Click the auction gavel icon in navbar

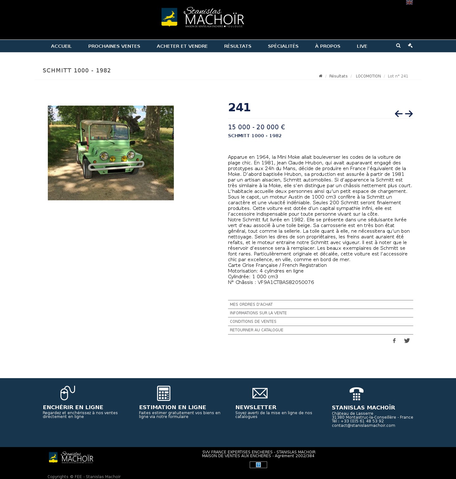pyautogui.click(x=410, y=46)
